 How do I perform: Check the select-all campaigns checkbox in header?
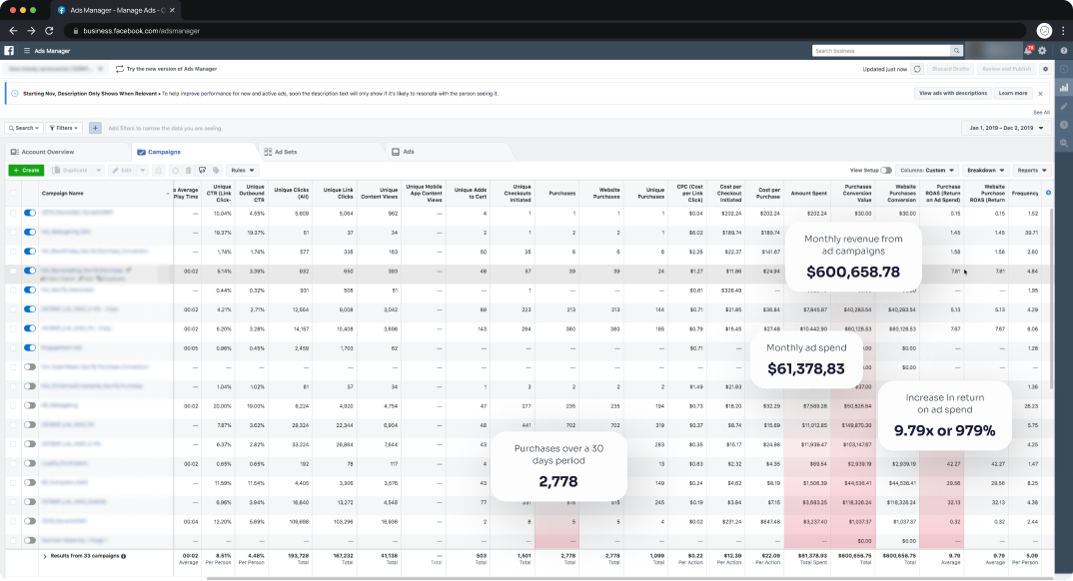click(13, 193)
